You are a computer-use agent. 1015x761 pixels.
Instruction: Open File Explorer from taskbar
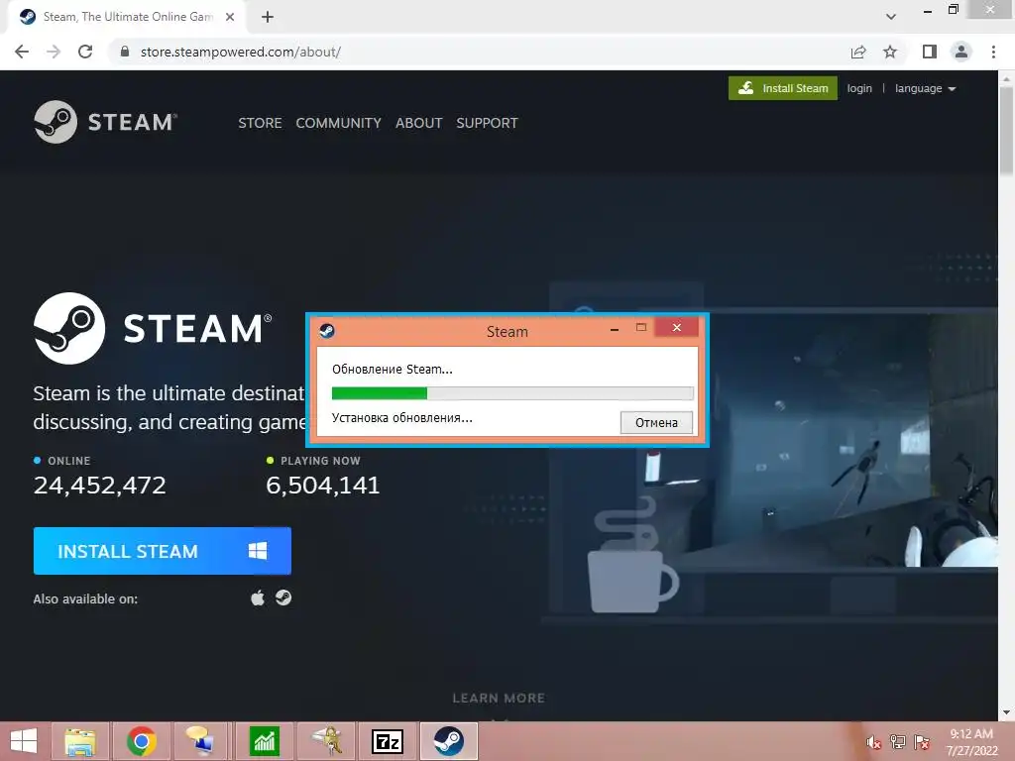[x=80, y=741]
